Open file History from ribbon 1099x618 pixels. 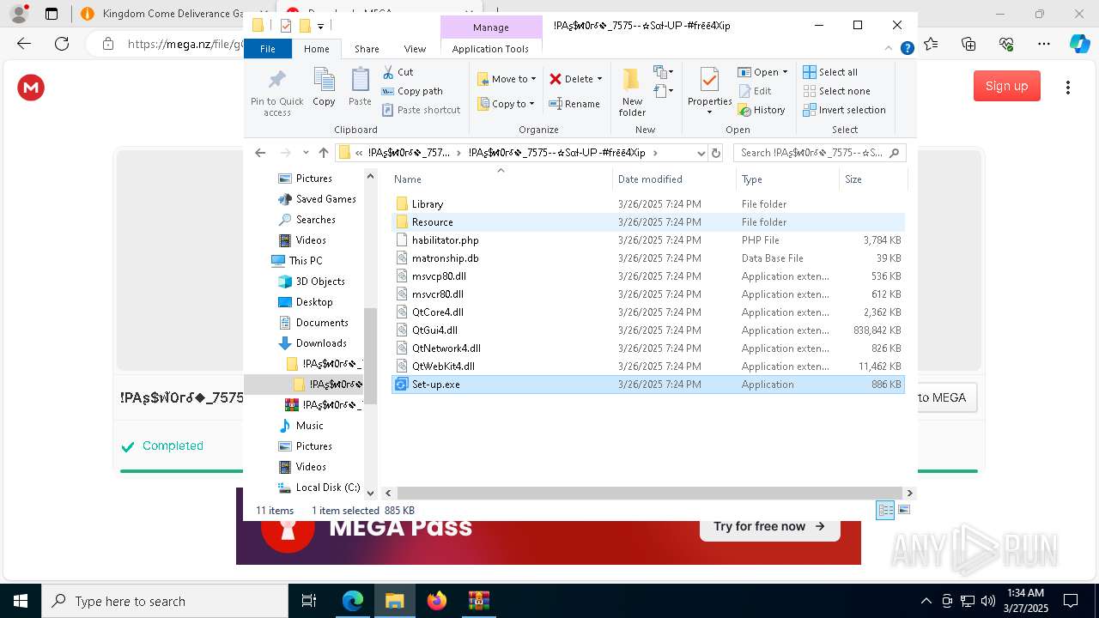click(x=762, y=110)
